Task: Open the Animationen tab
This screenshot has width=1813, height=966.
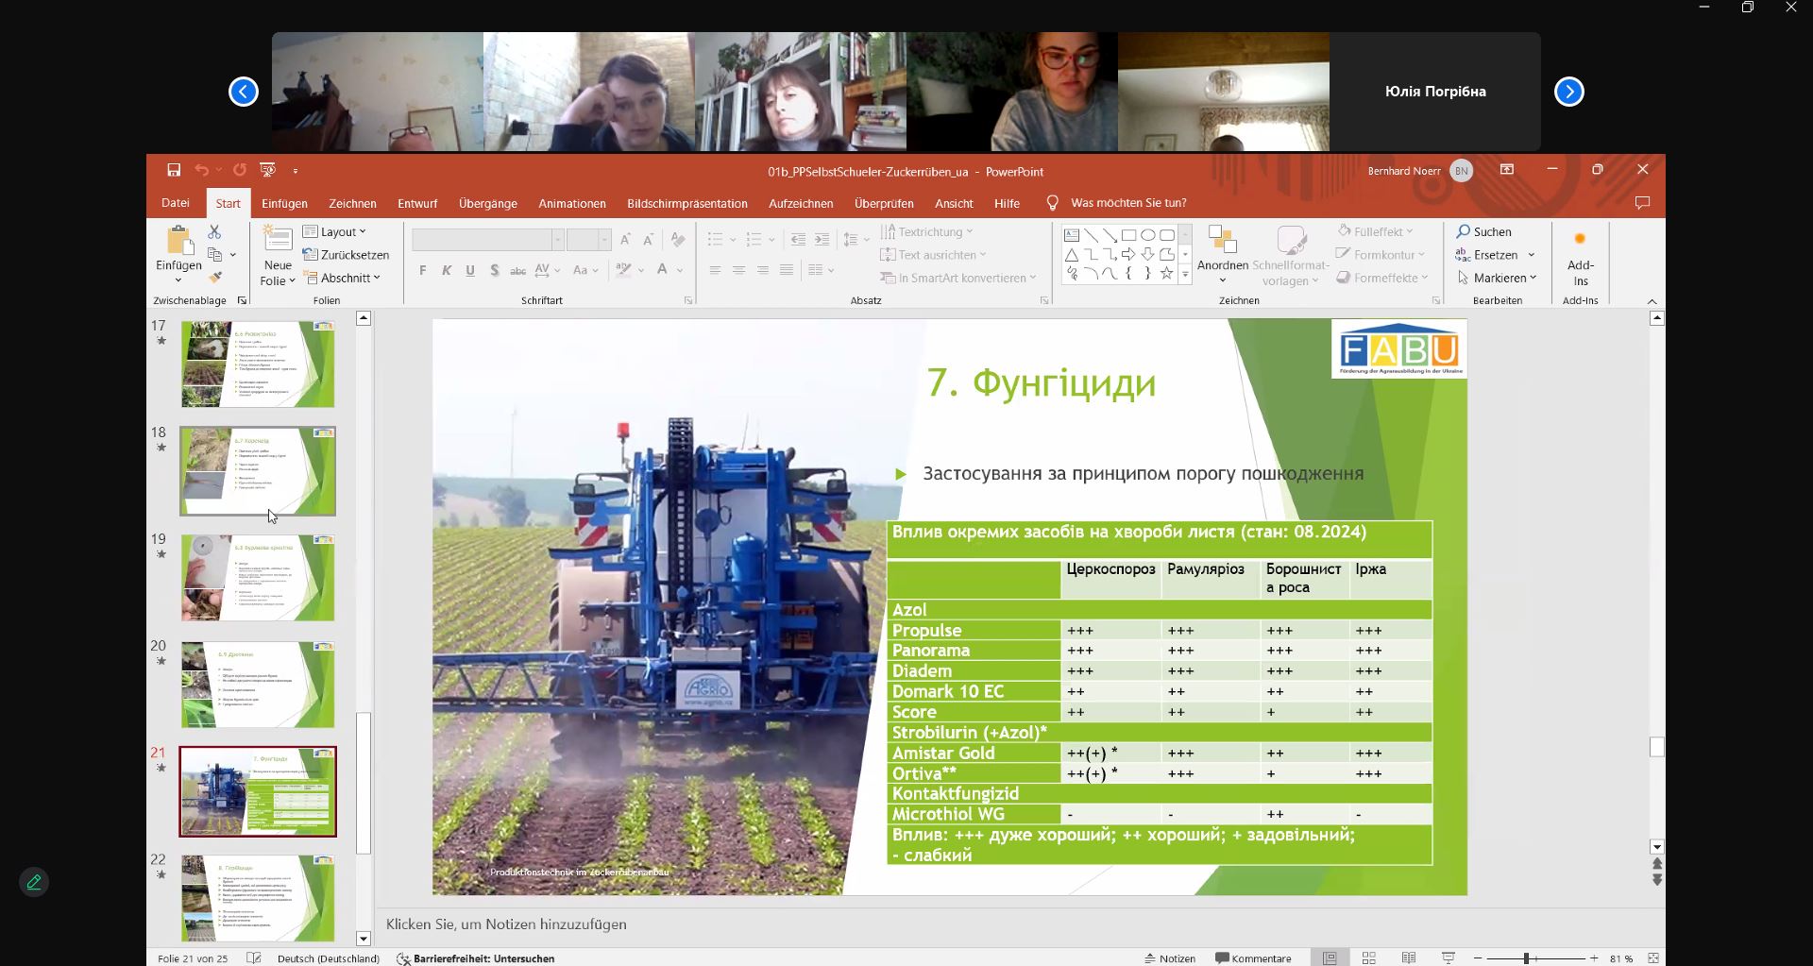Action: [572, 203]
